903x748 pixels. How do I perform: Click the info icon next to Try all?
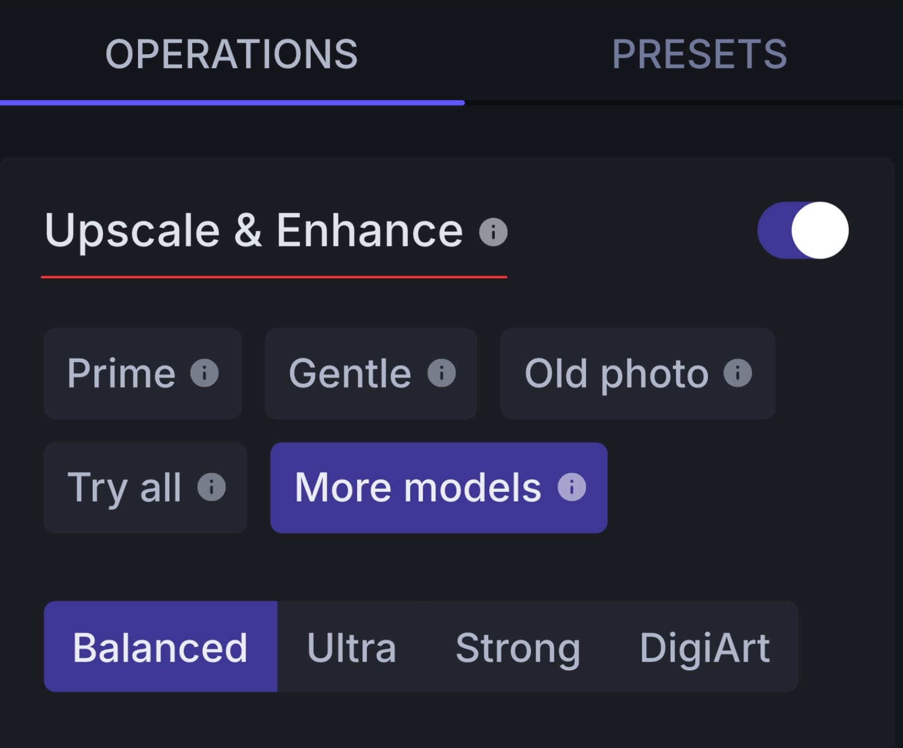(212, 487)
